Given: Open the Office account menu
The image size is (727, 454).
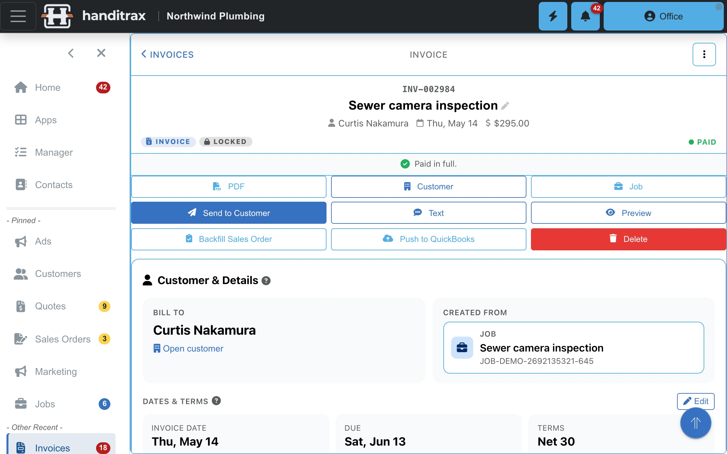Looking at the screenshot, I should (663, 16).
